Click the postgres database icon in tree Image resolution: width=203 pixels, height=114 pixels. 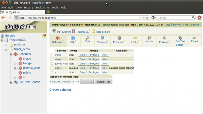11,45
